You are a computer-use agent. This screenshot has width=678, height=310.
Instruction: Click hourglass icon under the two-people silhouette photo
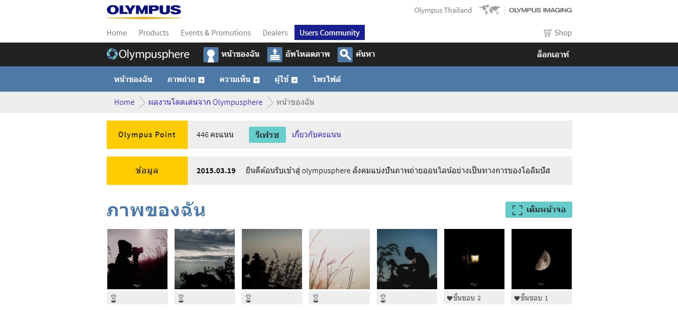(x=248, y=298)
